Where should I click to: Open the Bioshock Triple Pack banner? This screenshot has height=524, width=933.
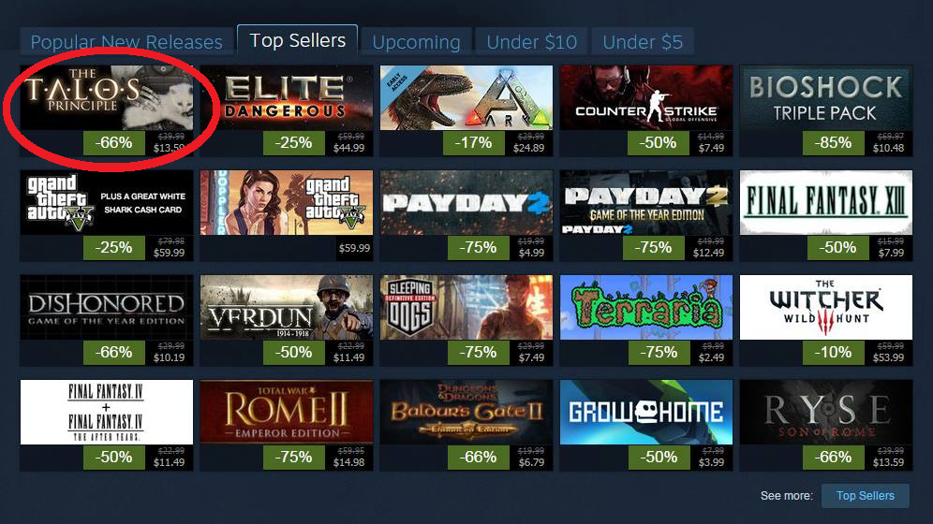[x=826, y=97]
